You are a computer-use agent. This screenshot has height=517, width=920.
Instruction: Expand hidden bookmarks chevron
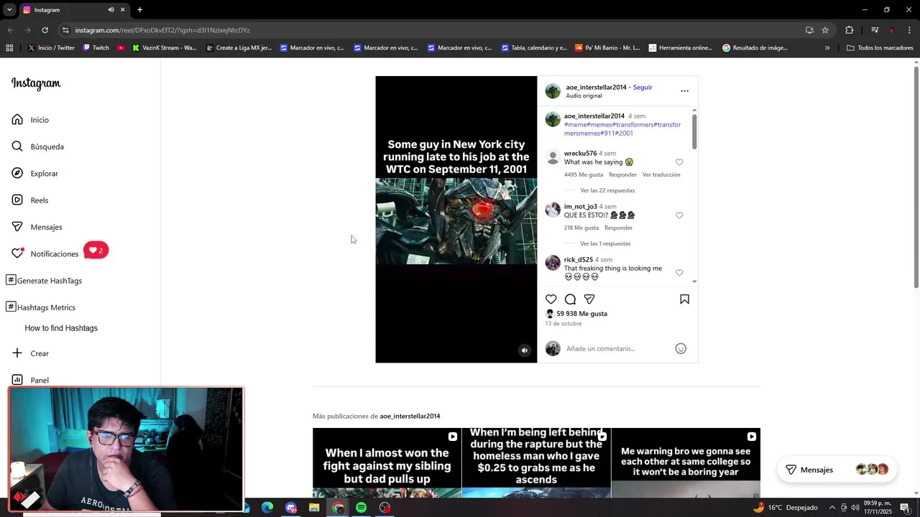827,48
